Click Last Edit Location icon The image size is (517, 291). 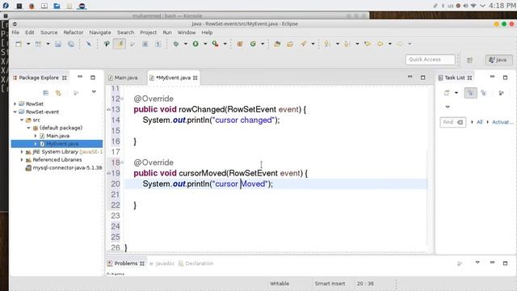click(x=368, y=44)
